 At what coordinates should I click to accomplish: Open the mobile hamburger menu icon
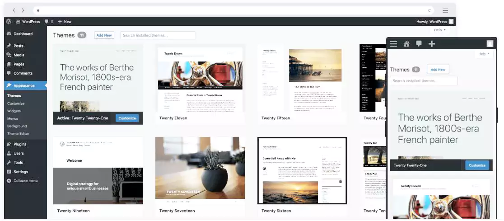393,44
